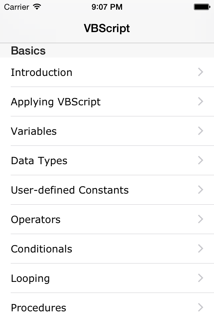
Task: Tap the chevron beside Looping
Action: tap(200, 278)
